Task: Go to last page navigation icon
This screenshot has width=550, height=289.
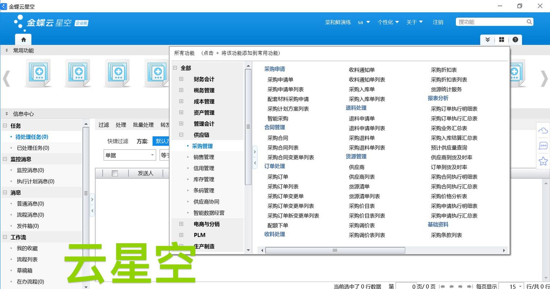Action: point(470,286)
